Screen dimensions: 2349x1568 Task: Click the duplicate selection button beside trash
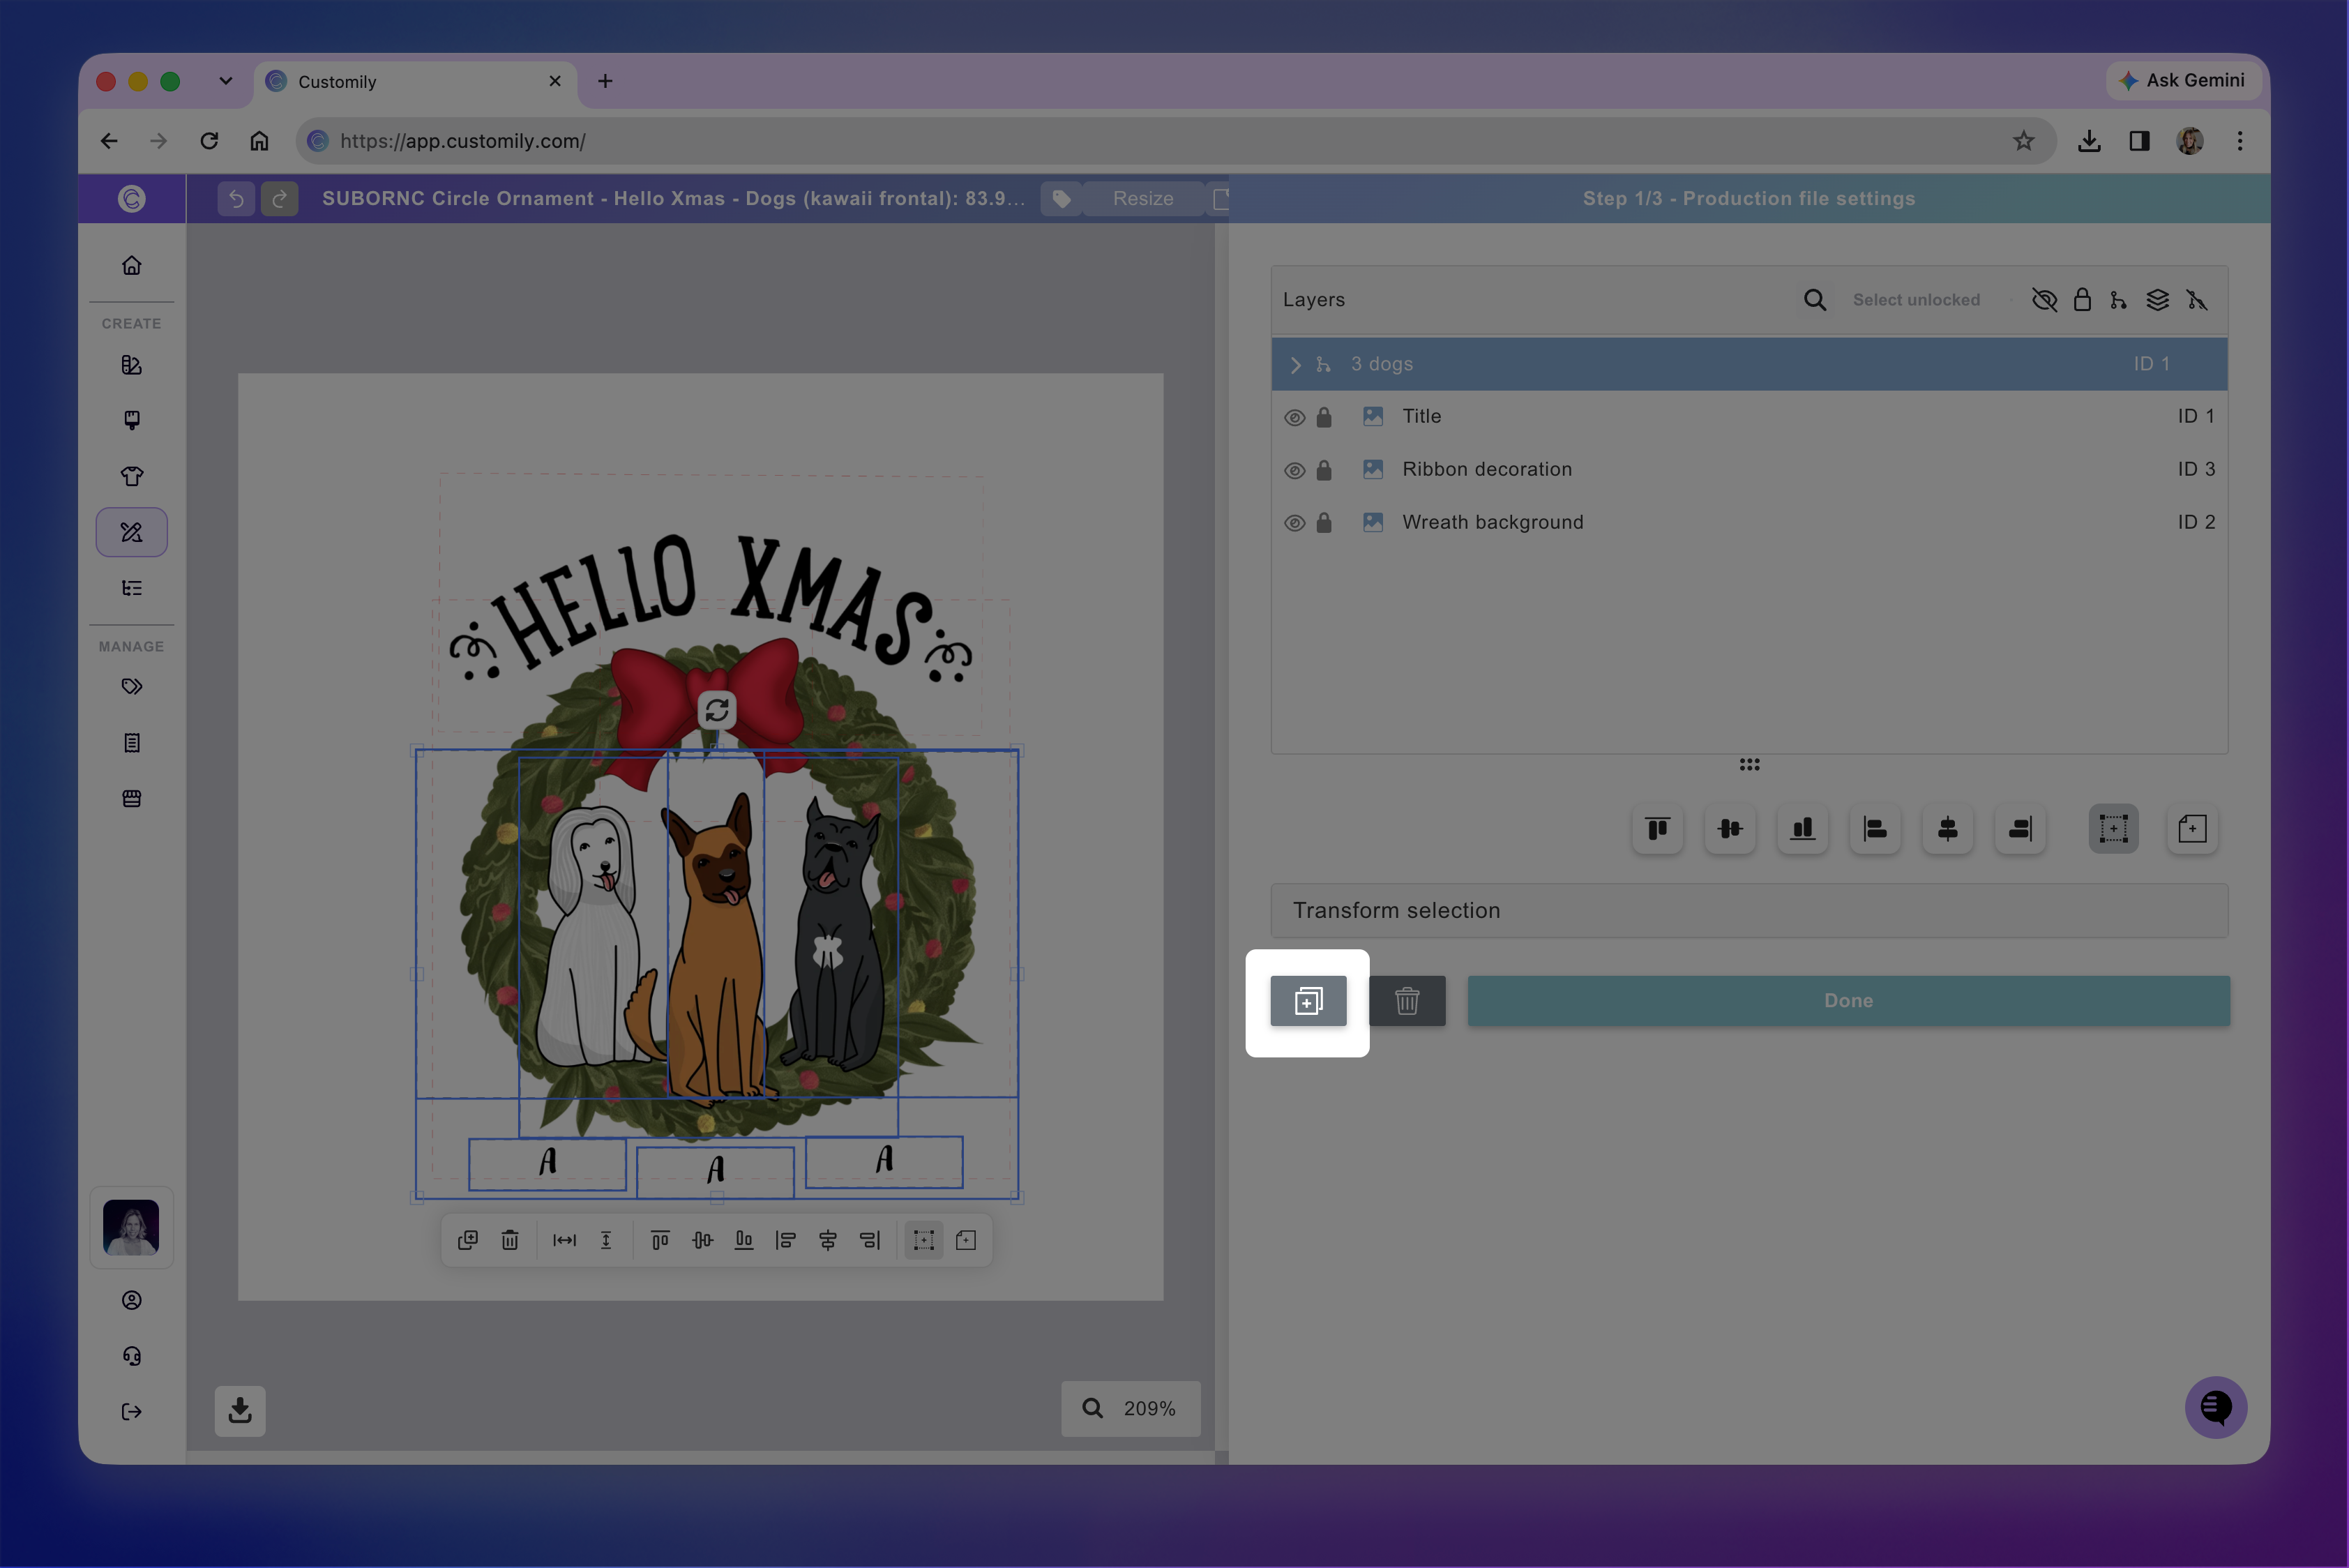pos(1308,1001)
